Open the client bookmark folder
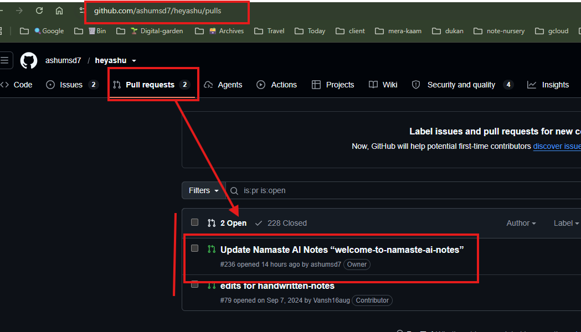Image resolution: width=581 pixels, height=332 pixels. [x=351, y=31]
